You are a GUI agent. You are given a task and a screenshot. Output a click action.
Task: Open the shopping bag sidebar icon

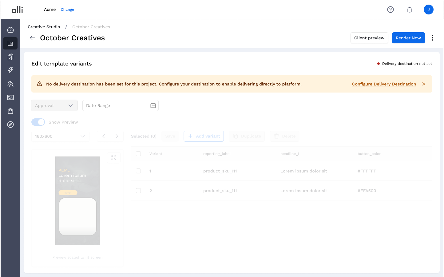10,111
